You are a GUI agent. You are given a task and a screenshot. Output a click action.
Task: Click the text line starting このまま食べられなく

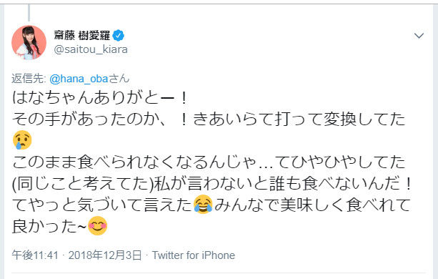pos(209,162)
